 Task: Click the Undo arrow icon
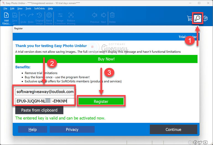click(x=23, y=15)
